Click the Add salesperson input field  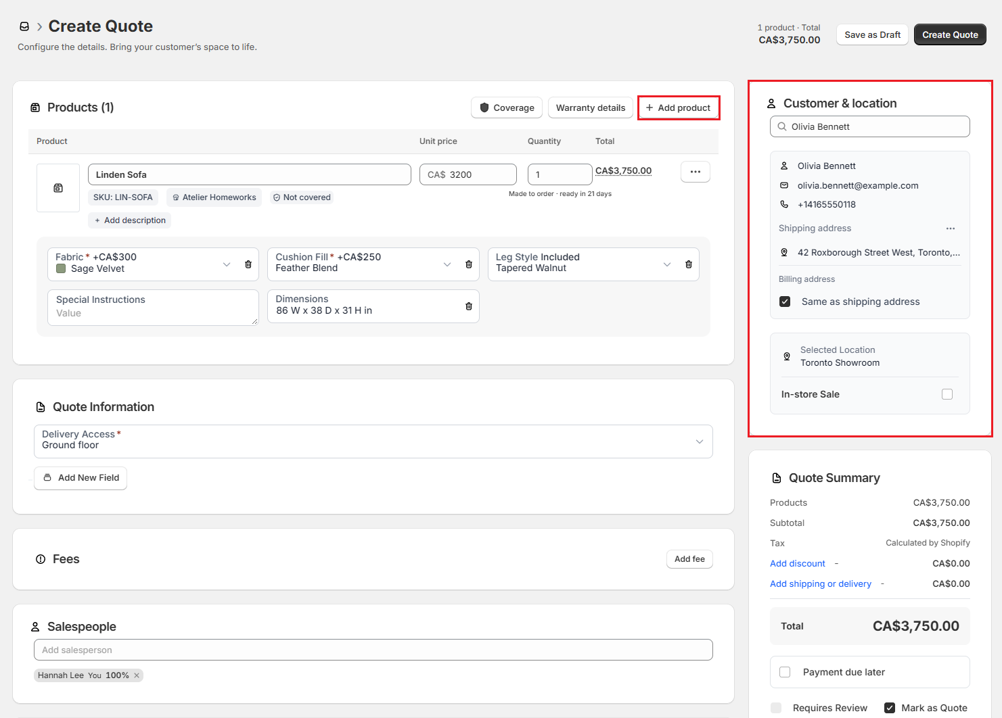coord(373,650)
